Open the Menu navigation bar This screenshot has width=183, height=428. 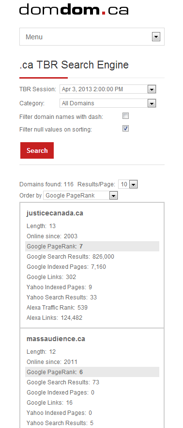pos(92,37)
